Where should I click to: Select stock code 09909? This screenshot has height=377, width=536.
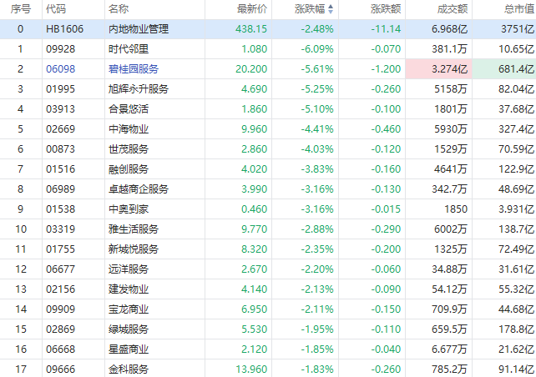pos(60,309)
